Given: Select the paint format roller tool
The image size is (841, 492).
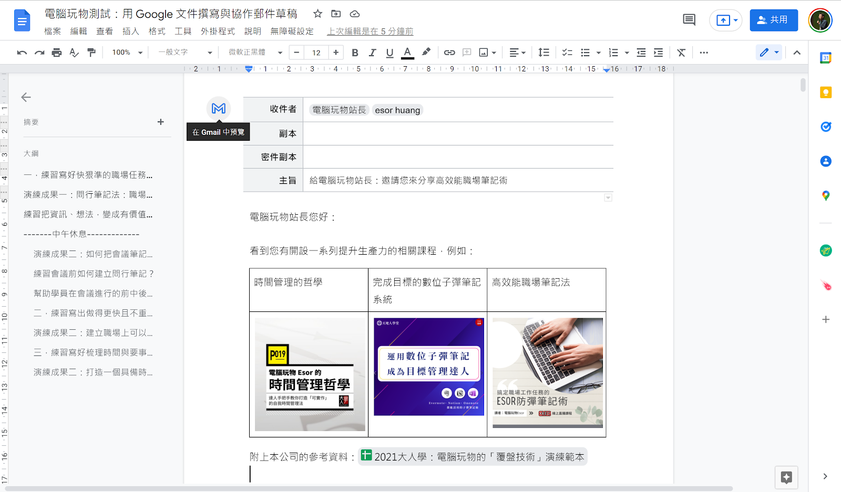Looking at the screenshot, I should pyautogui.click(x=91, y=53).
